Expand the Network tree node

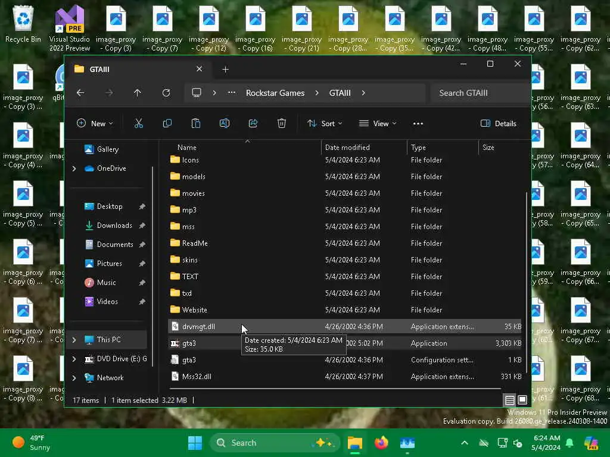74,378
